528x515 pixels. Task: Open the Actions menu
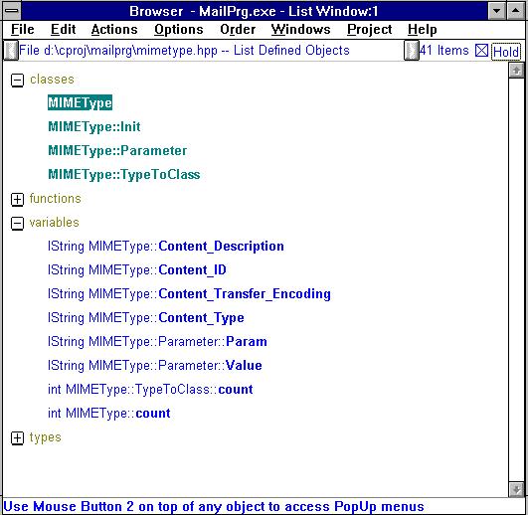[x=114, y=30]
